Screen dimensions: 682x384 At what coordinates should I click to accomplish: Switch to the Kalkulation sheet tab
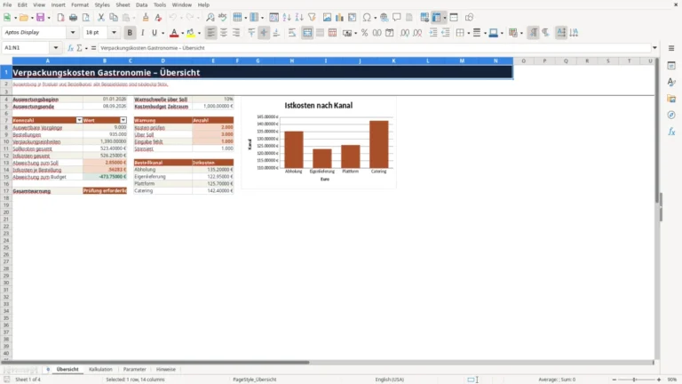point(100,369)
